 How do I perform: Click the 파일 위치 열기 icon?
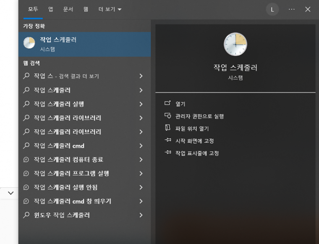pyautogui.click(x=167, y=128)
